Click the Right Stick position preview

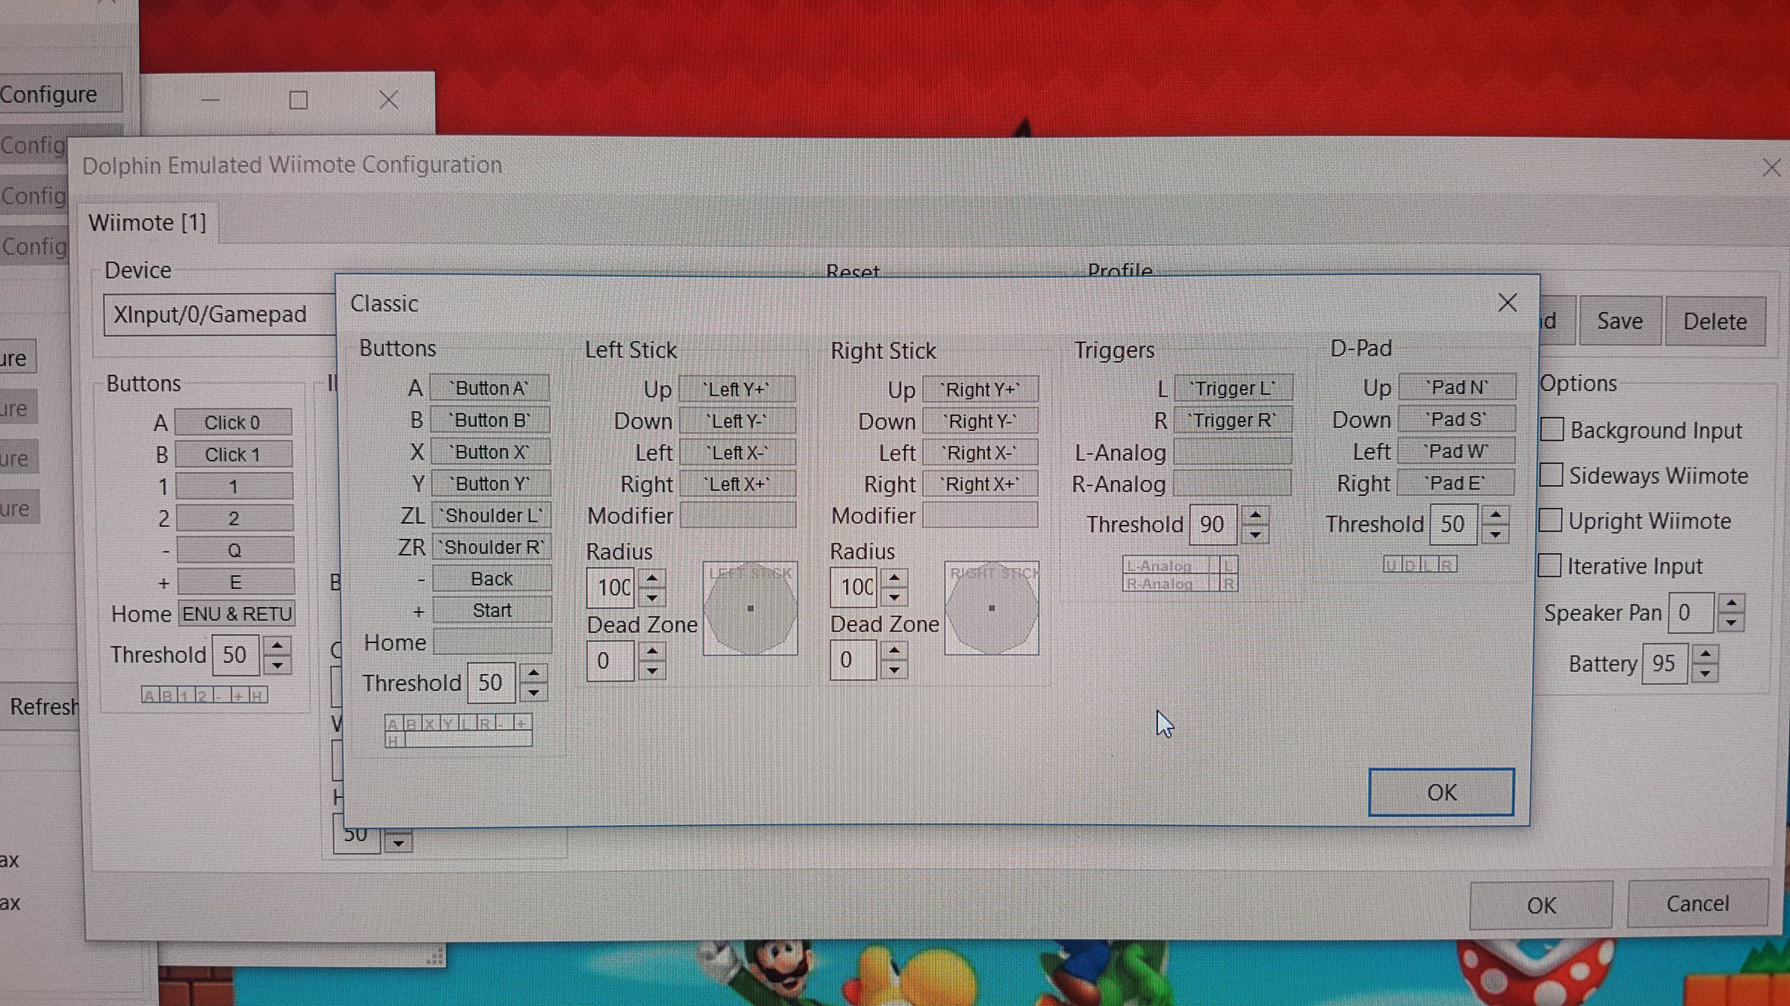click(992, 608)
